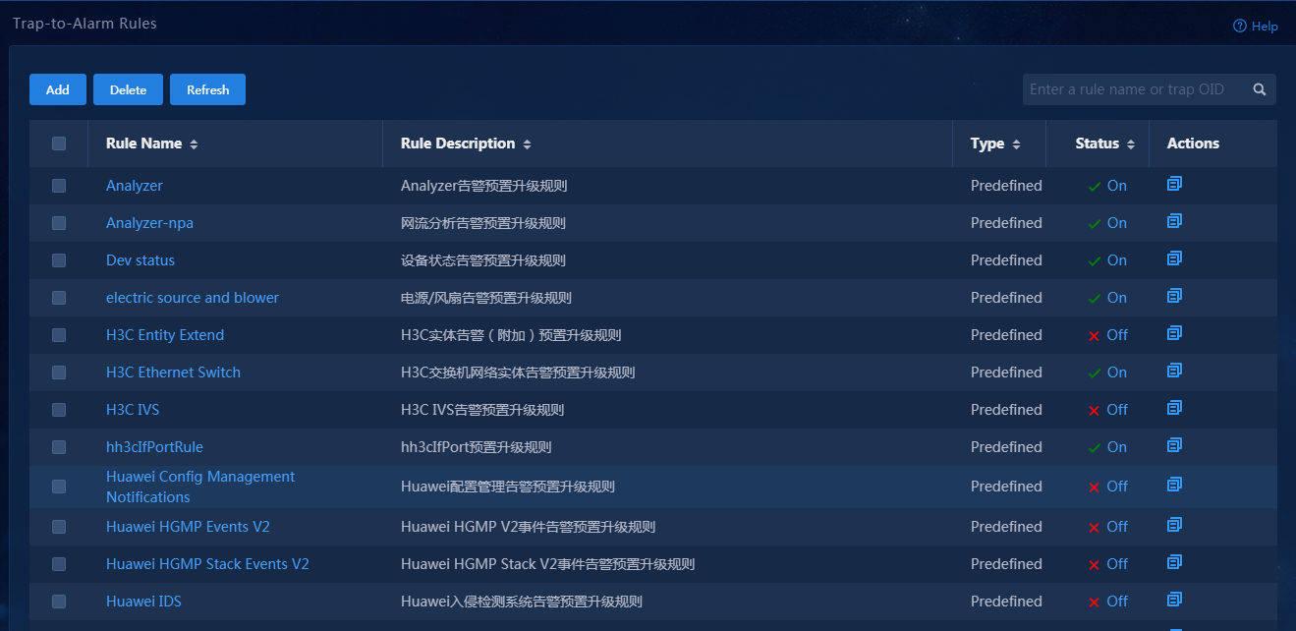Open the Analyzer rule link

(x=135, y=186)
